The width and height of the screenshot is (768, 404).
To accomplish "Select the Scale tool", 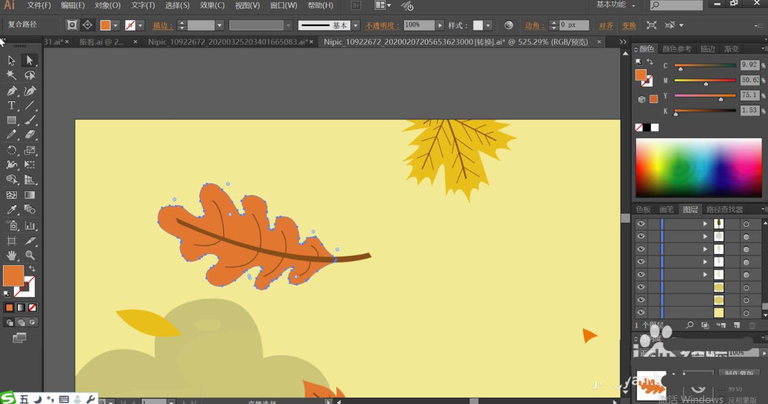I will (x=30, y=150).
